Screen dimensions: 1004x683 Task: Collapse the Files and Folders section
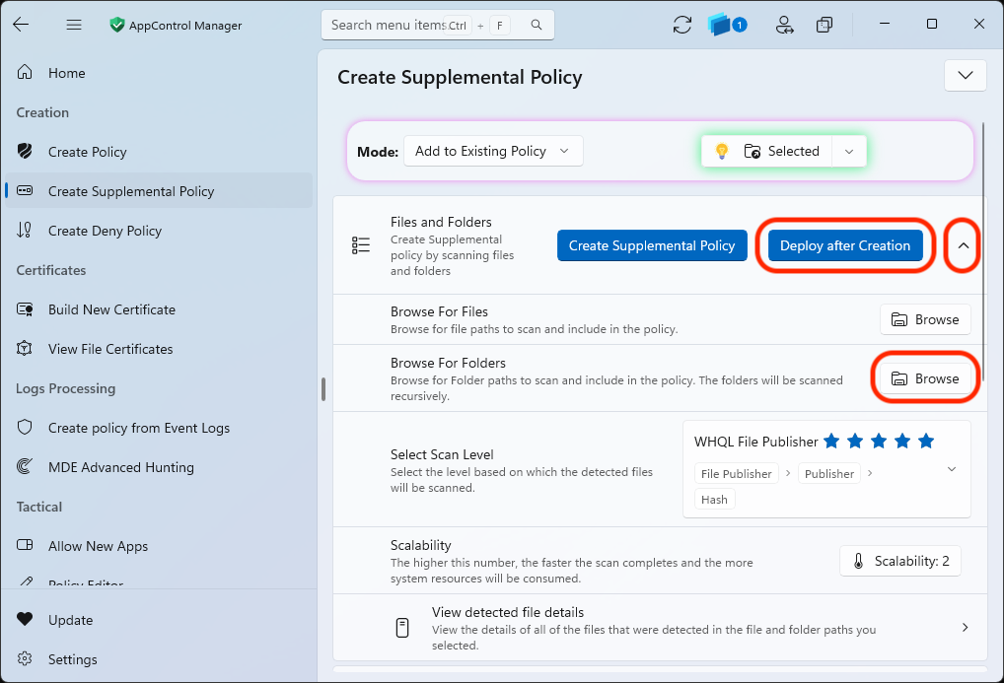[x=963, y=245]
